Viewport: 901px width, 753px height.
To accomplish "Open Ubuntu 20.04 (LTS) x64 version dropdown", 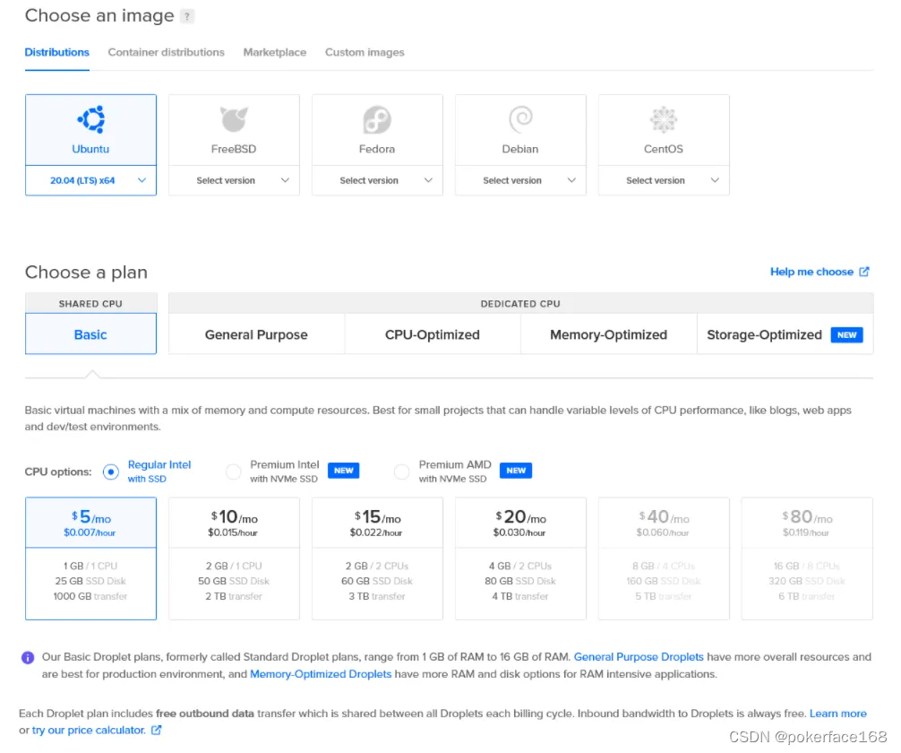I will click(x=90, y=180).
